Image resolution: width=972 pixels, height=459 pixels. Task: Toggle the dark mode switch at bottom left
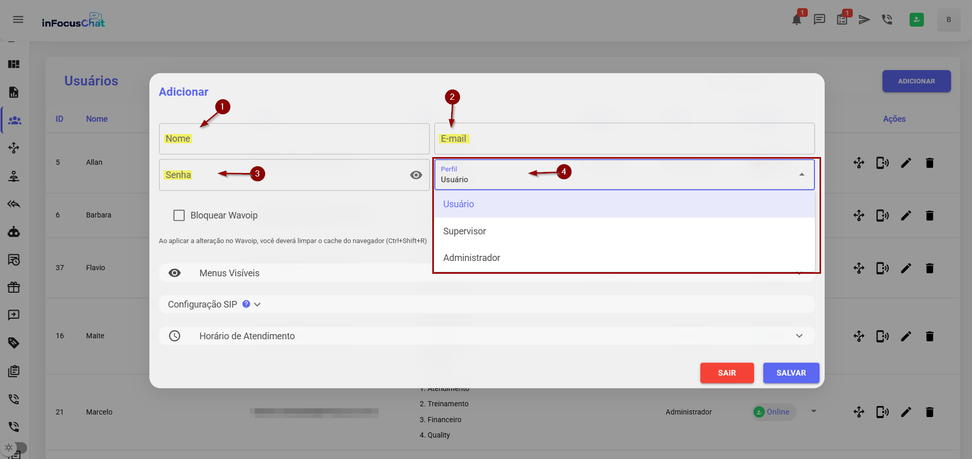point(14,447)
